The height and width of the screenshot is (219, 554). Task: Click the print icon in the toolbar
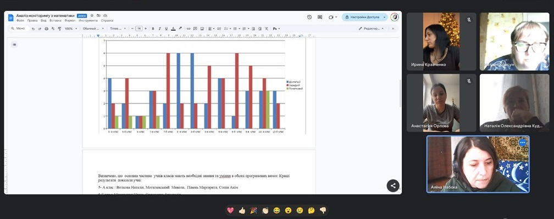pyautogui.click(x=46, y=28)
